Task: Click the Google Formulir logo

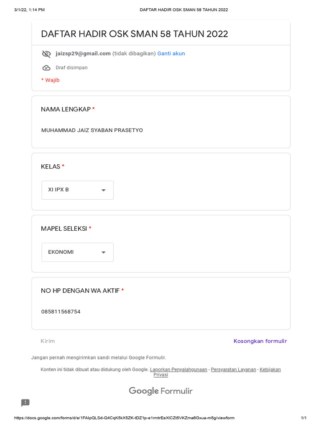Action: pos(160,391)
